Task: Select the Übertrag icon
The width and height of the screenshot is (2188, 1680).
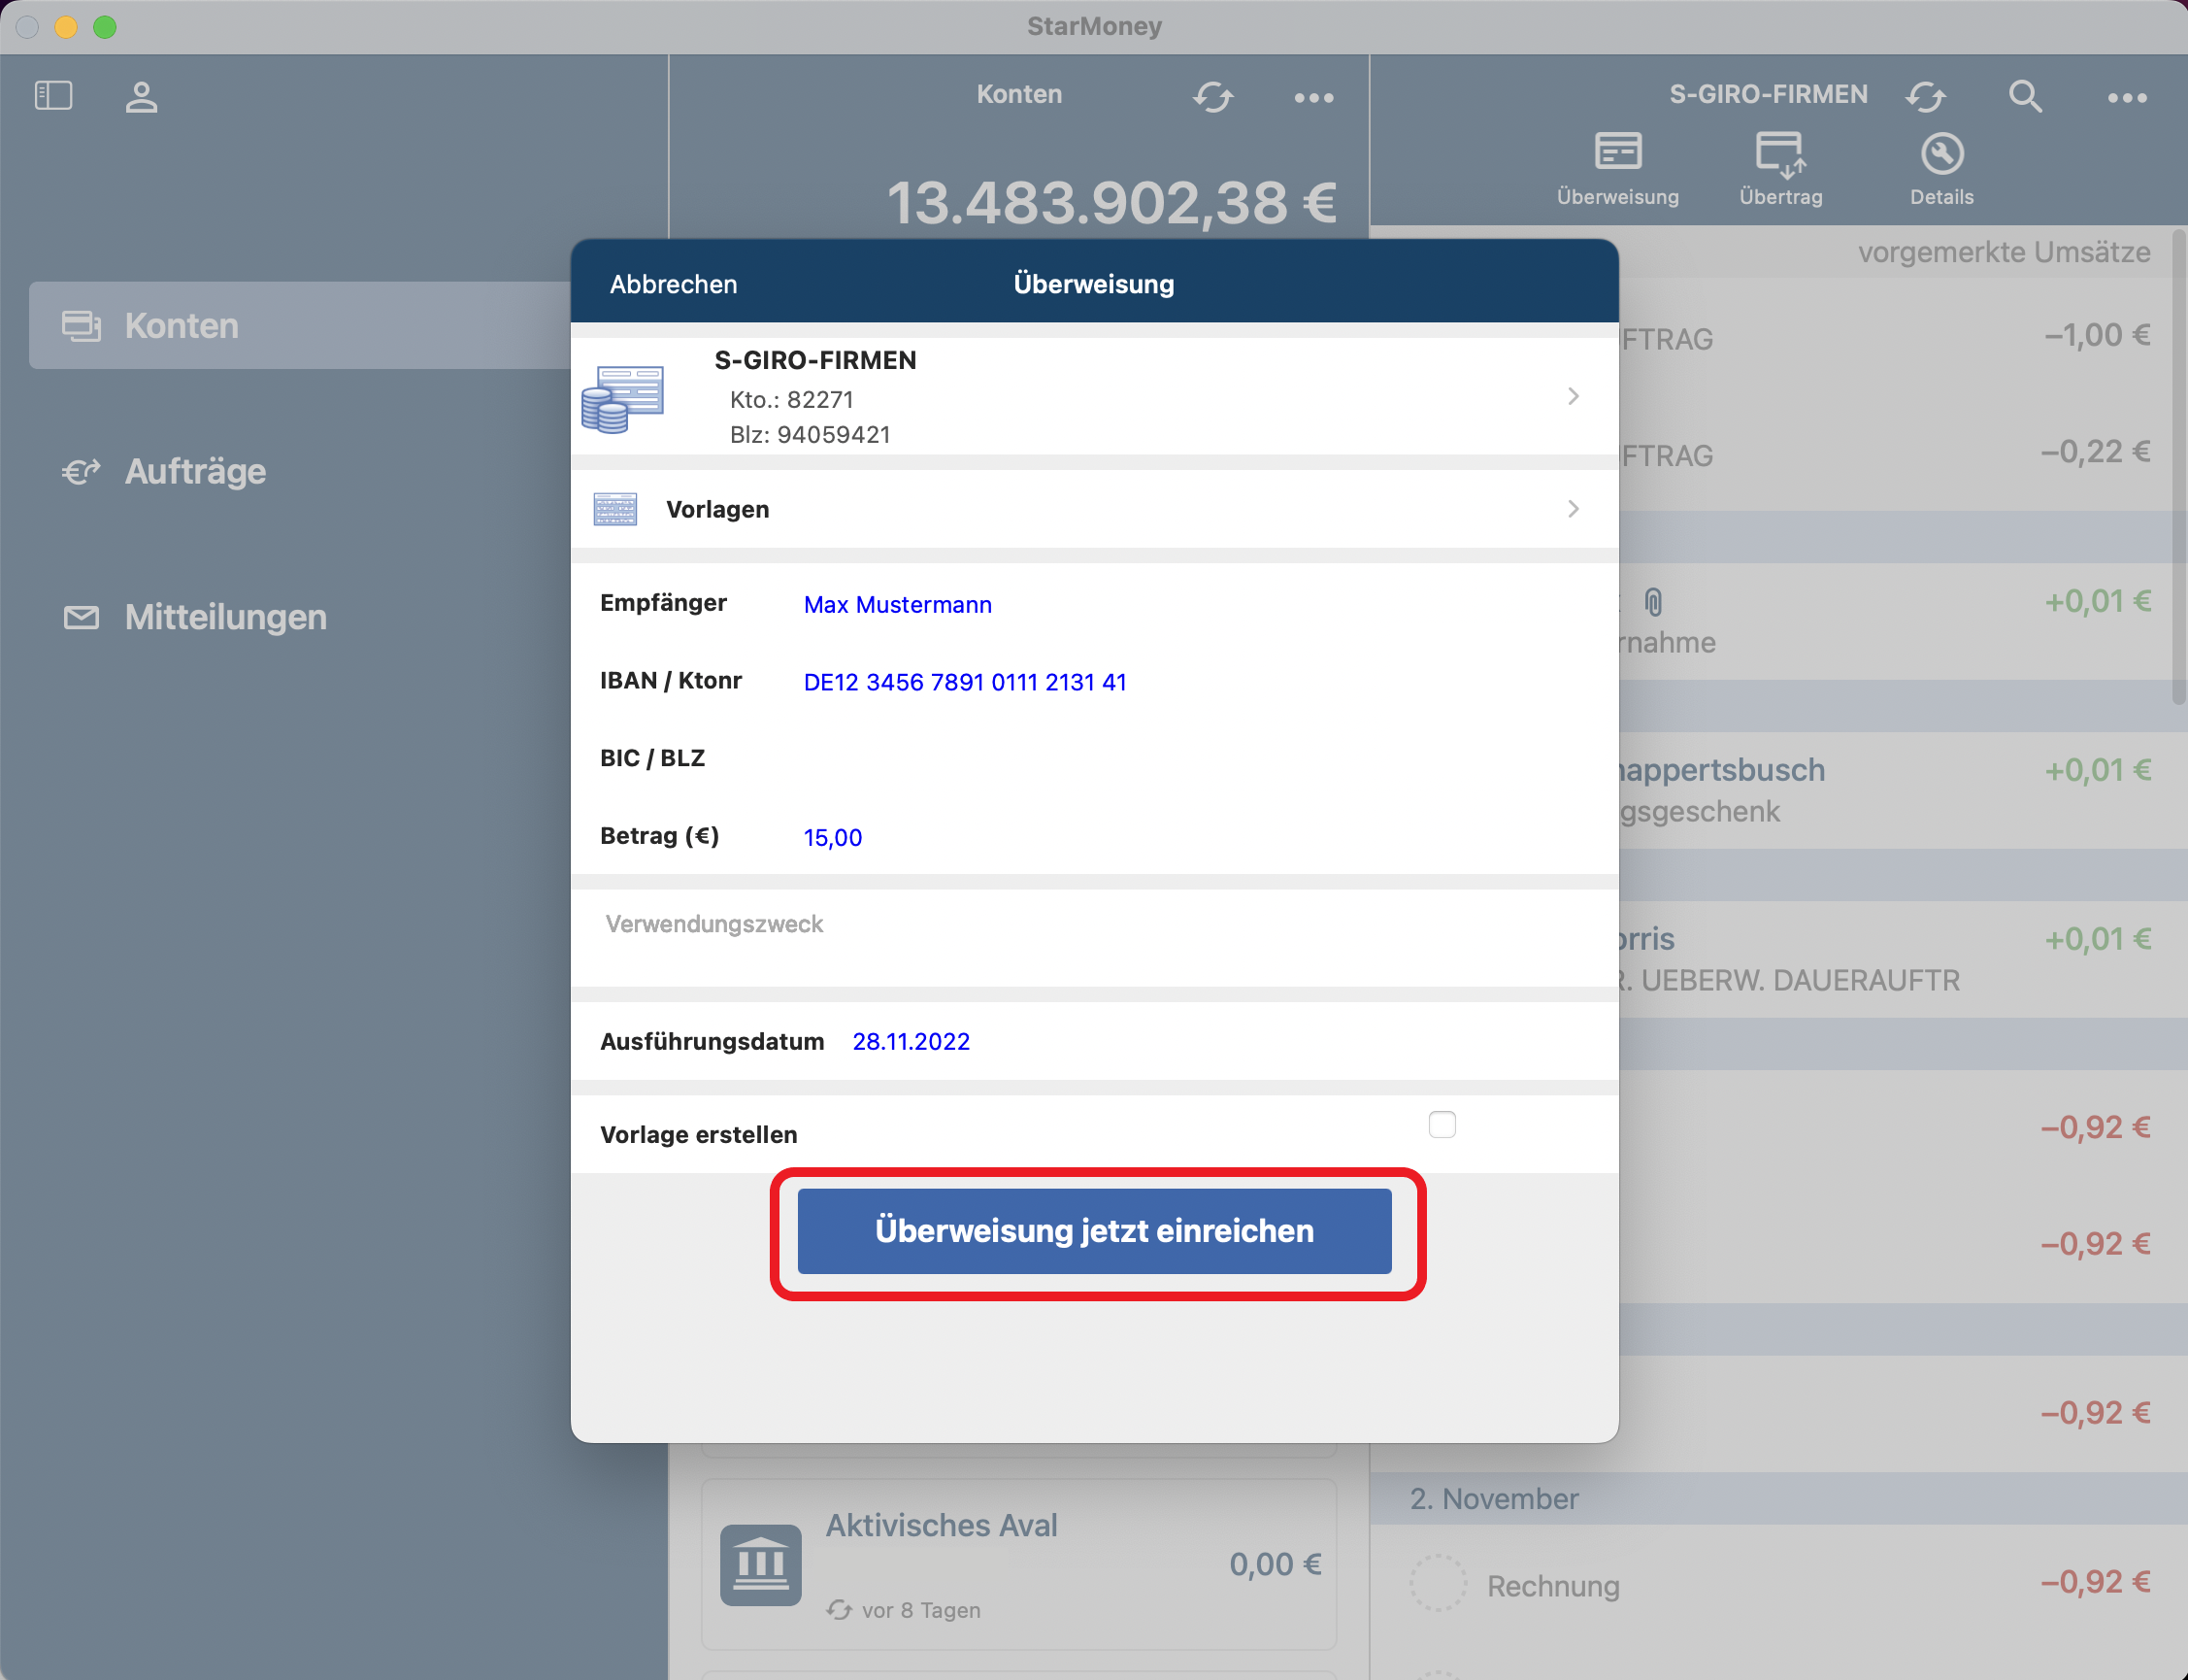Action: click(1778, 165)
